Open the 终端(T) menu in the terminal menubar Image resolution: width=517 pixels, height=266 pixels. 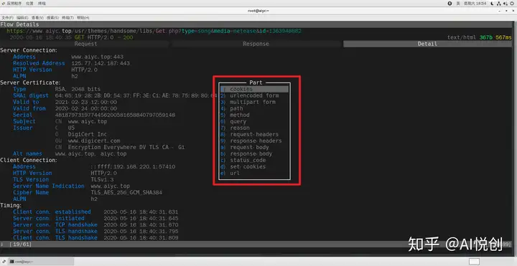(x=67, y=18)
